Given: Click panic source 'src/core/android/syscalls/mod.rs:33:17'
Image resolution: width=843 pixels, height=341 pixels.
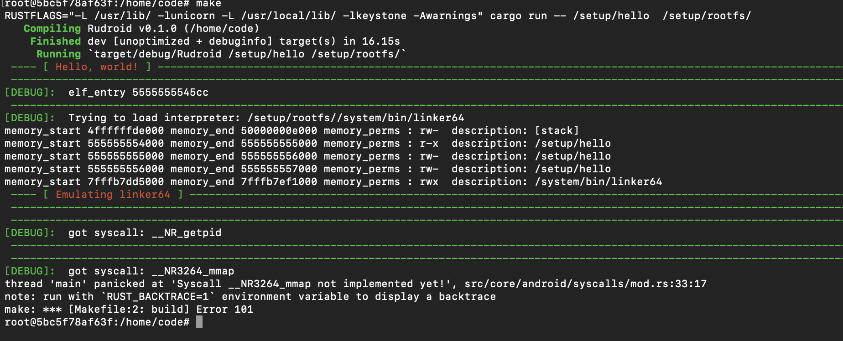Looking at the screenshot, I should point(586,284).
